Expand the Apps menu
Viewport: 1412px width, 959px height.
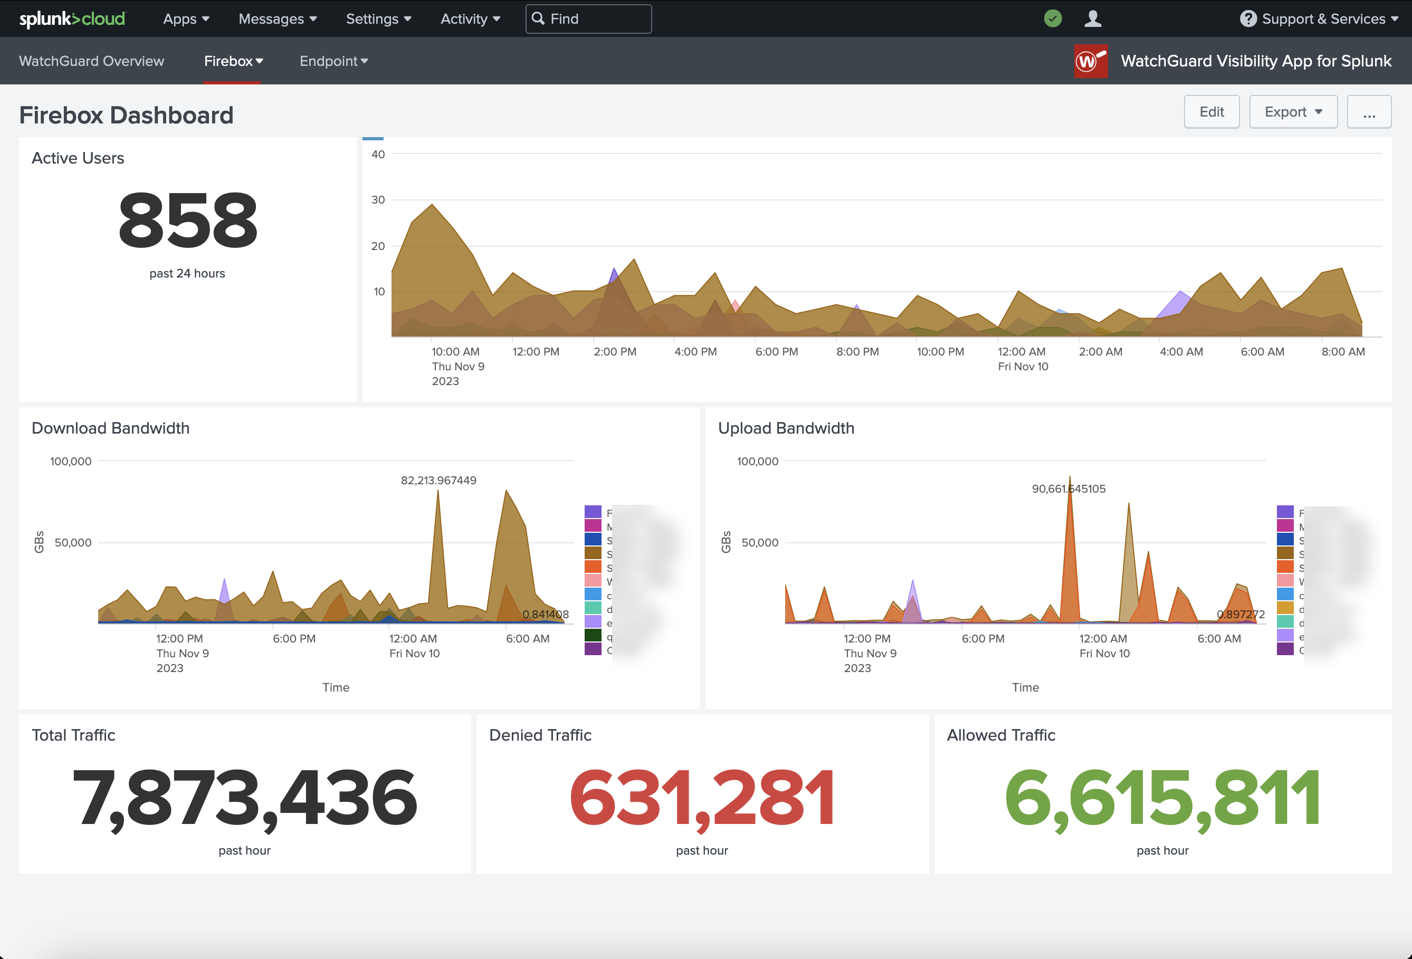point(185,18)
